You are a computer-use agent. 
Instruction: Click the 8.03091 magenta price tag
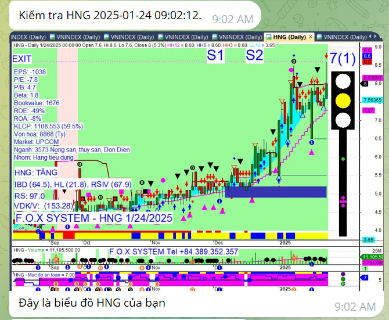click(x=372, y=78)
